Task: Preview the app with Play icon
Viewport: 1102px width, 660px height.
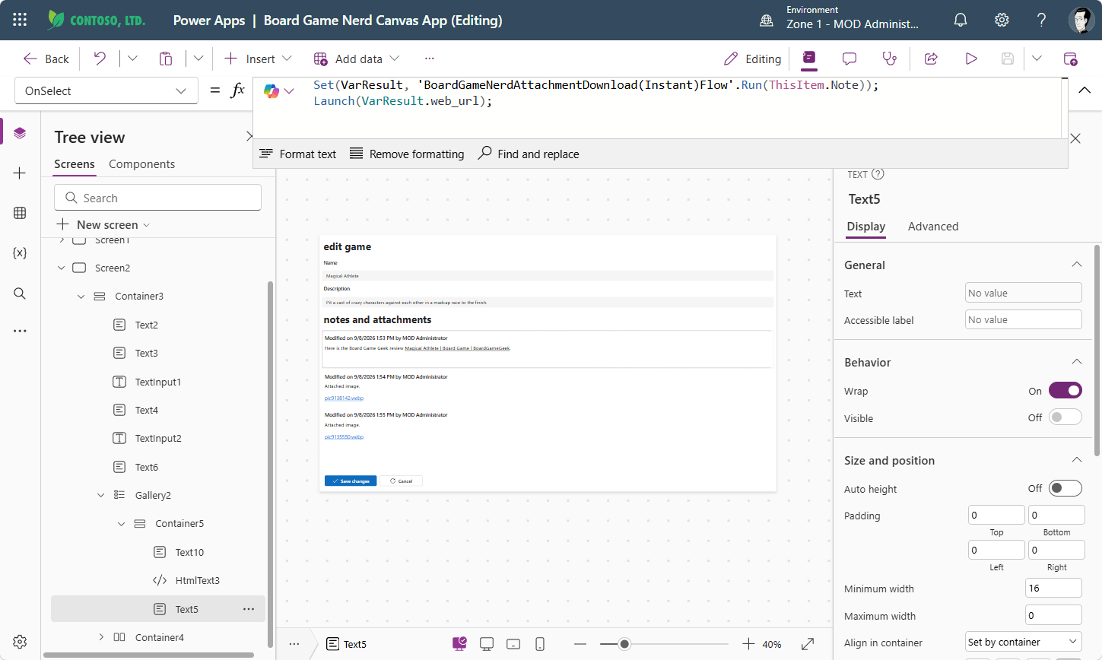Action: point(971,59)
